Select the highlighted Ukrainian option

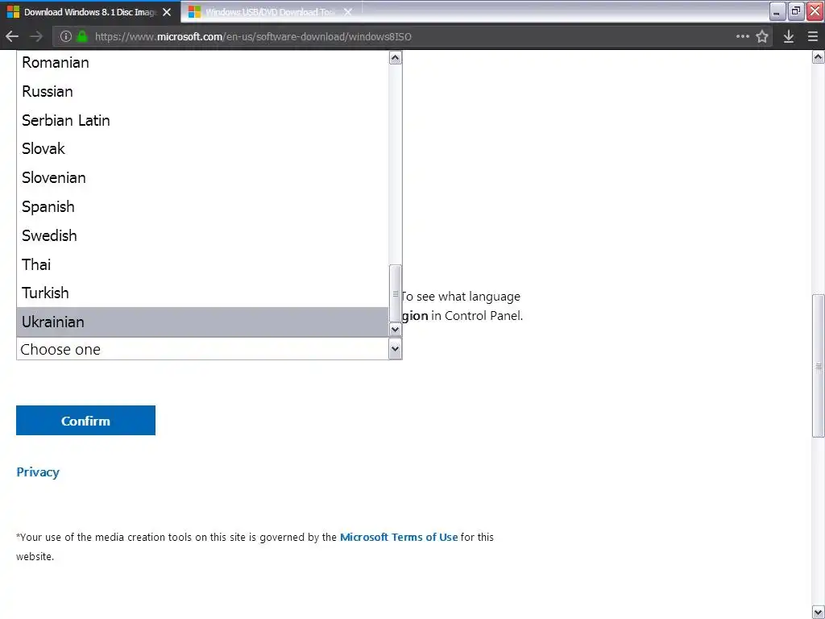tap(202, 322)
